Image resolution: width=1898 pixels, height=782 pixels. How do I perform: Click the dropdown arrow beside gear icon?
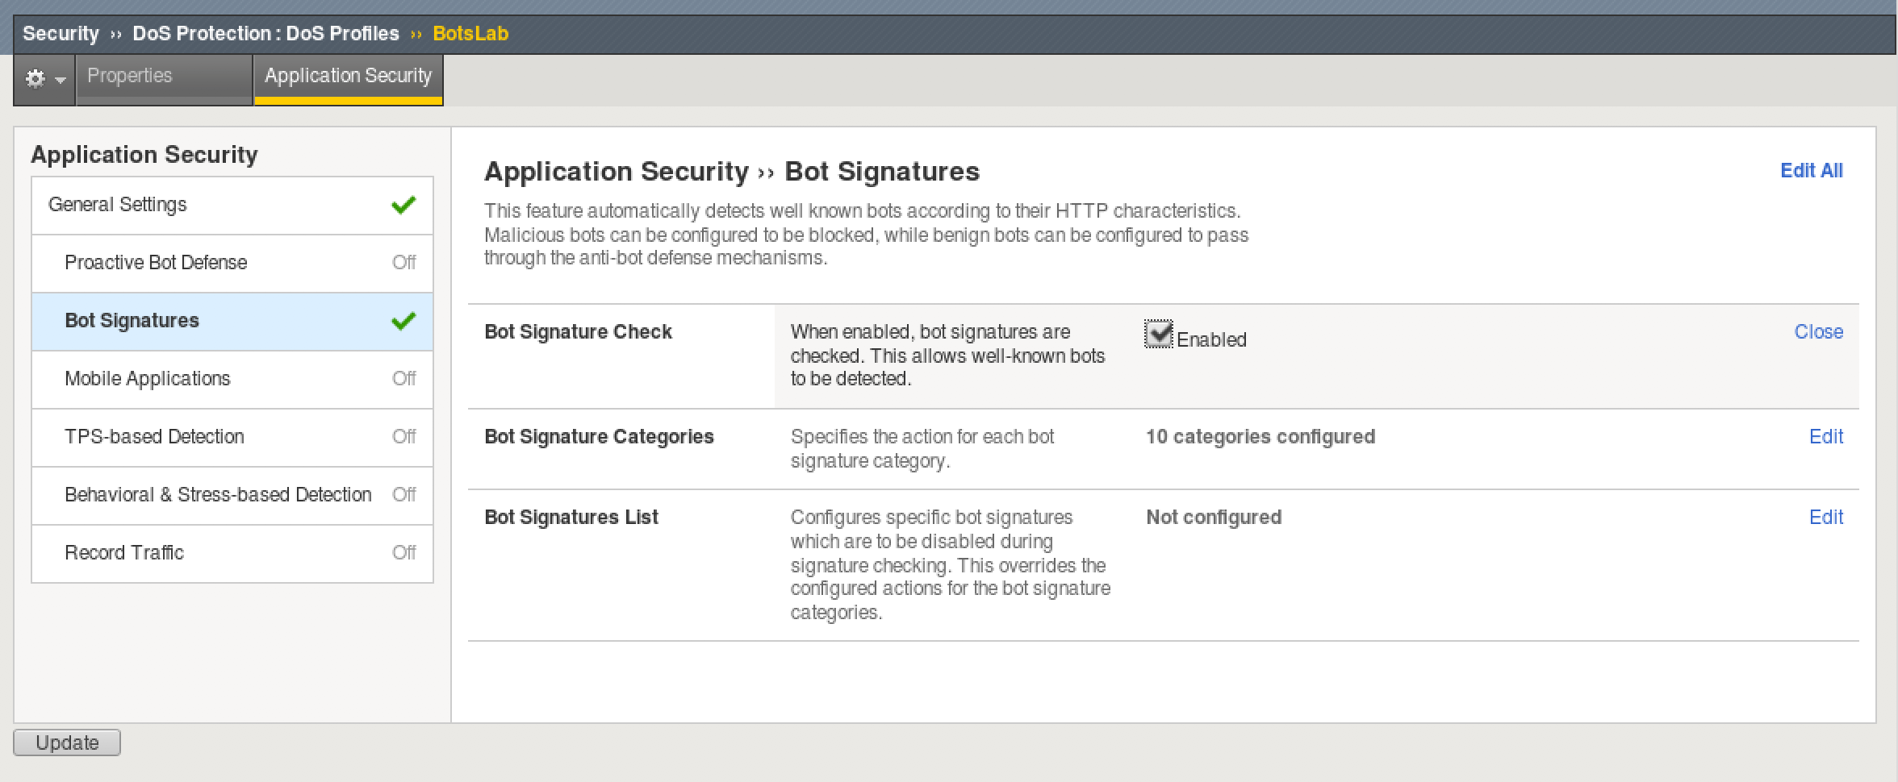point(61,80)
